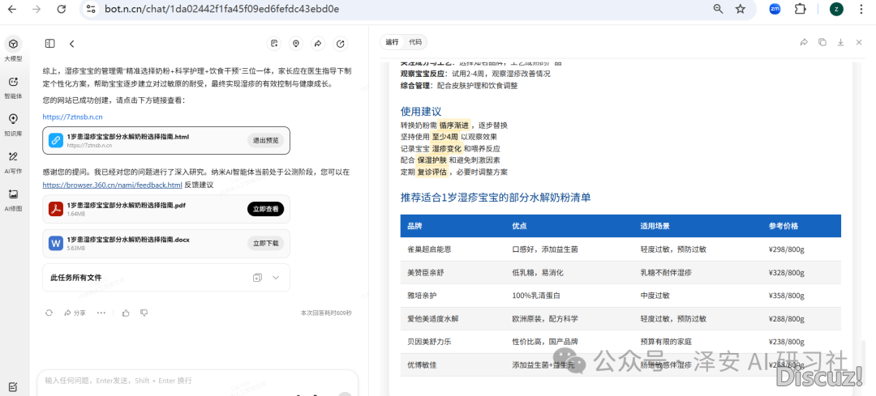Click the site info icon in address bar
This screenshot has width=876, height=396.
tap(92, 9)
